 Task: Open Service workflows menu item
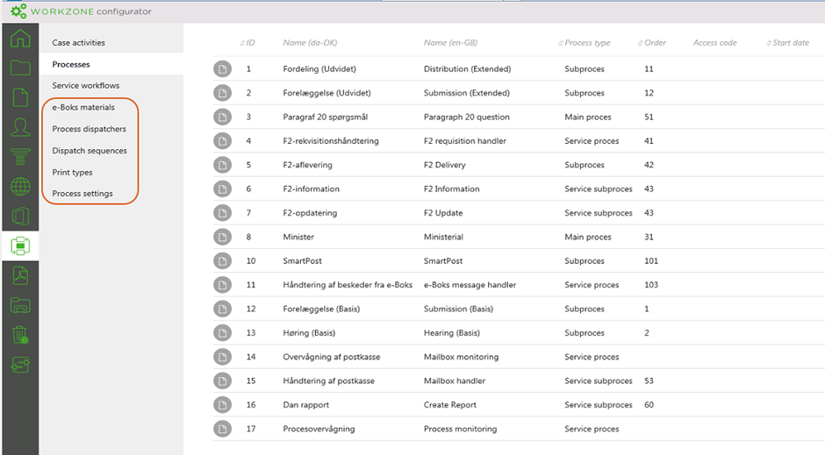click(x=86, y=85)
